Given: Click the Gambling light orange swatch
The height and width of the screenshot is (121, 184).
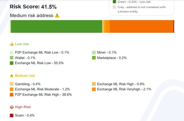Looking at the screenshot, I should 12,84.
